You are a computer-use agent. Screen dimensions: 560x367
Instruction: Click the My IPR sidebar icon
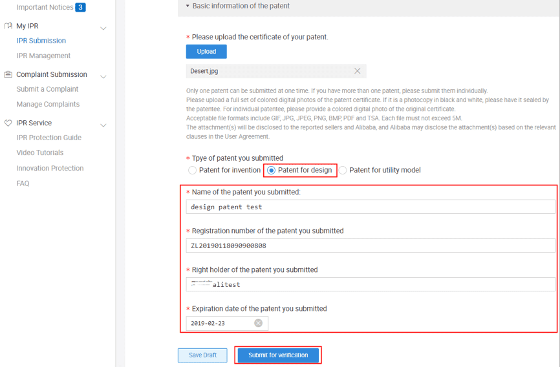(x=8, y=26)
